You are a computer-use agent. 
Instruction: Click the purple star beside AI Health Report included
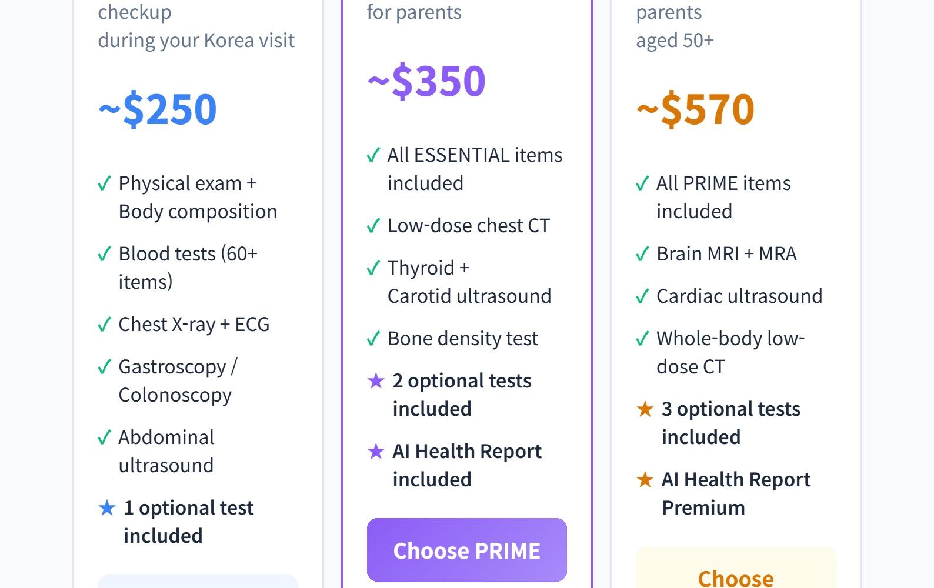pos(376,452)
